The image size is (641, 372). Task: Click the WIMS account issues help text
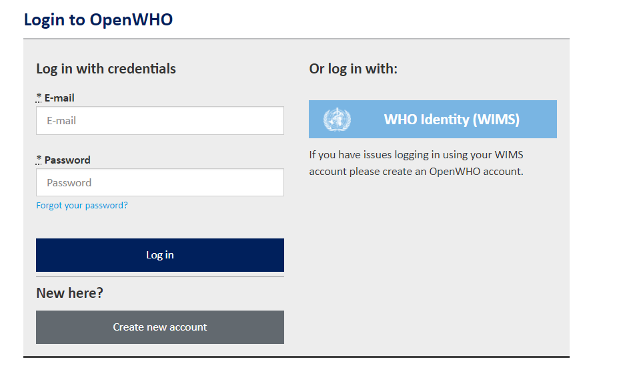click(x=416, y=163)
